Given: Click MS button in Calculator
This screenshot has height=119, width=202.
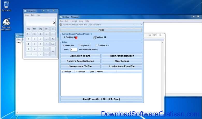Looking at the screenshot, I should point(41,29).
